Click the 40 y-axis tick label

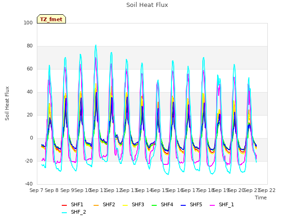click(29, 92)
